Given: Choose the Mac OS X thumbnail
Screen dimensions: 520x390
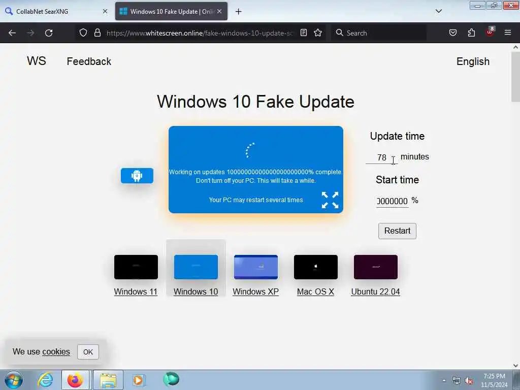Looking at the screenshot, I should pyautogui.click(x=316, y=267).
